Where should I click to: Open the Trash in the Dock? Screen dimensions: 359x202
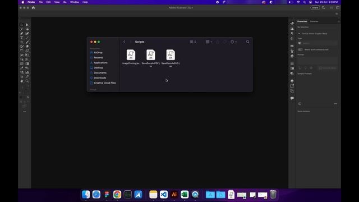[x=273, y=195]
